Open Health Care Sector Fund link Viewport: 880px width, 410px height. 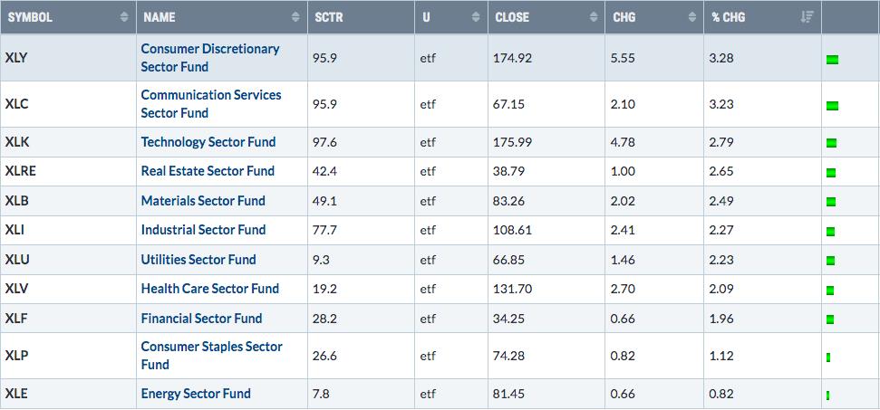tap(210, 289)
